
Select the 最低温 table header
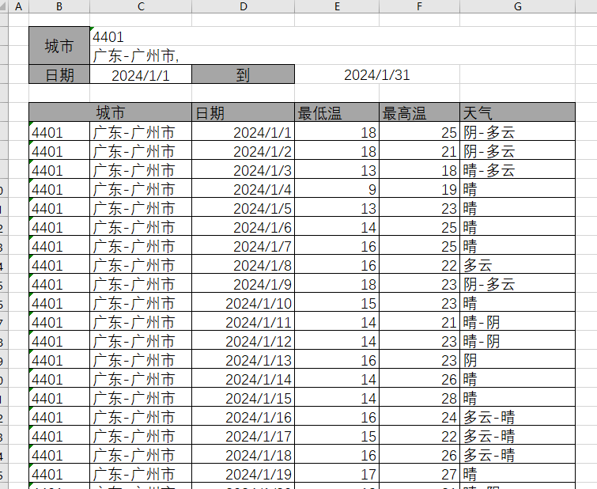click(x=337, y=112)
